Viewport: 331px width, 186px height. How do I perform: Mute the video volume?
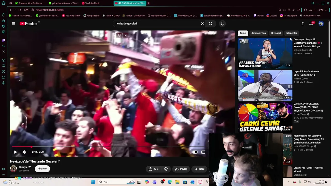click(x=25, y=152)
